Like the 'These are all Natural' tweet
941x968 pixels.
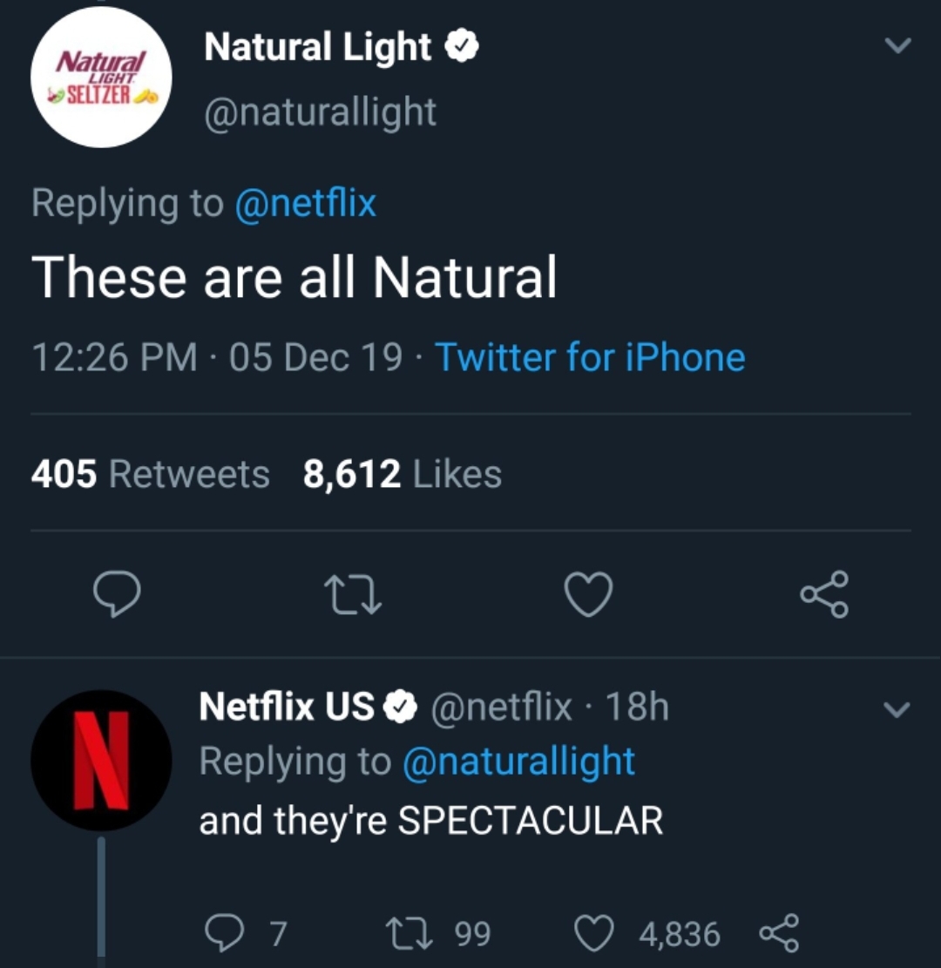[x=589, y=596]
